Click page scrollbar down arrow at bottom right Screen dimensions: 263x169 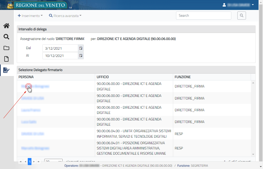(261, 167)
